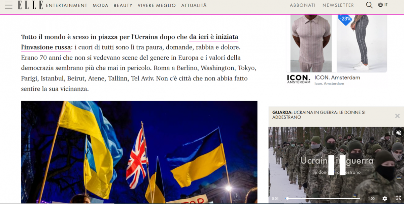Open the hamburger menu

8,5
